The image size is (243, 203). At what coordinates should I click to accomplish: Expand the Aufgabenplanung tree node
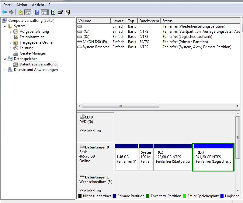coord(10,32)
